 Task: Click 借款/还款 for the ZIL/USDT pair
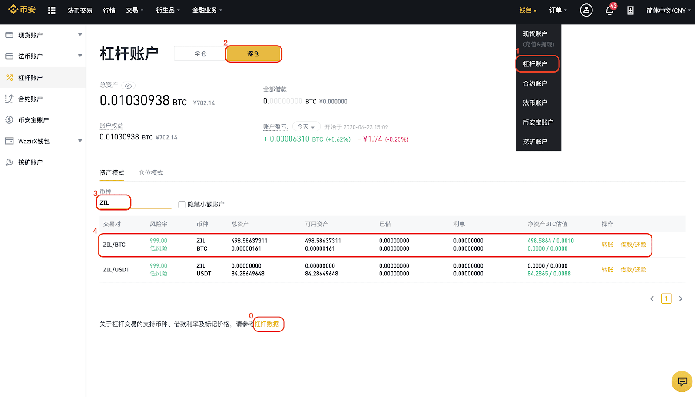point(633,269)
